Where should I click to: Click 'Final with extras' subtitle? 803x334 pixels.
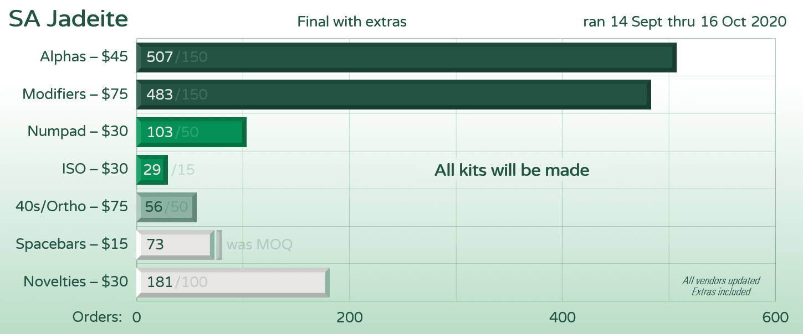pos(352,22)
